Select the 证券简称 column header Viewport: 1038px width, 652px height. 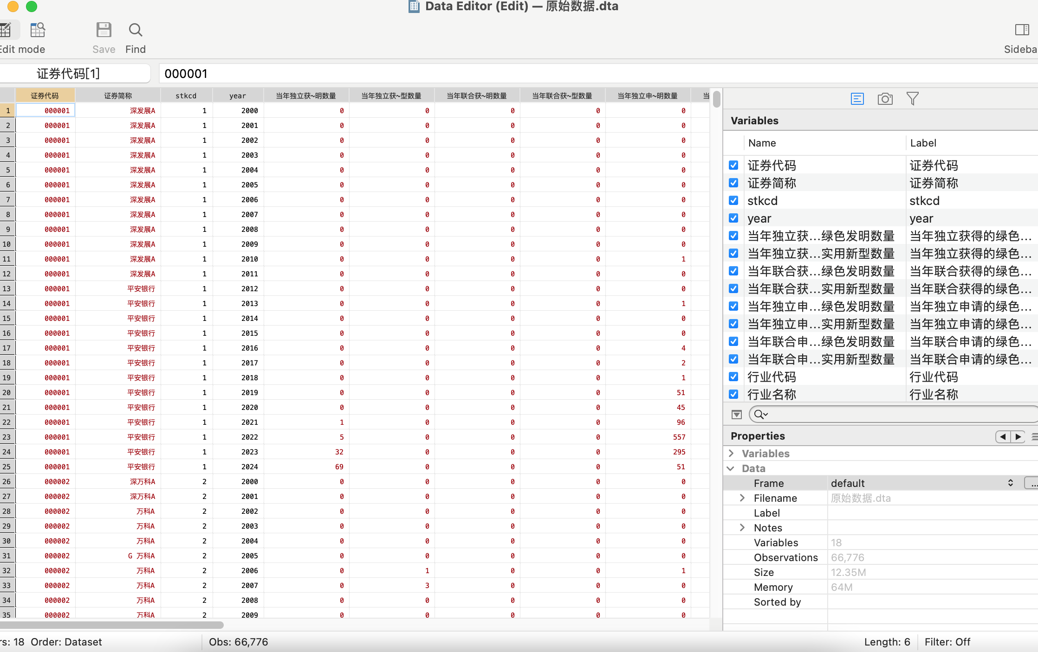pos(118,96)
